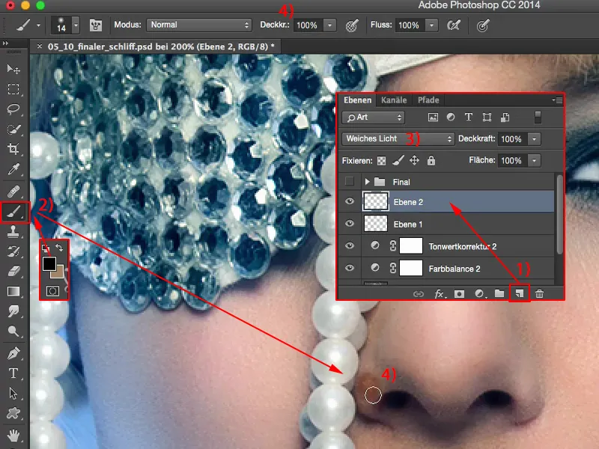The image size is (599, 449).
Task: Open the Modus Normal dropdown
Action: (x=199, y=25)
